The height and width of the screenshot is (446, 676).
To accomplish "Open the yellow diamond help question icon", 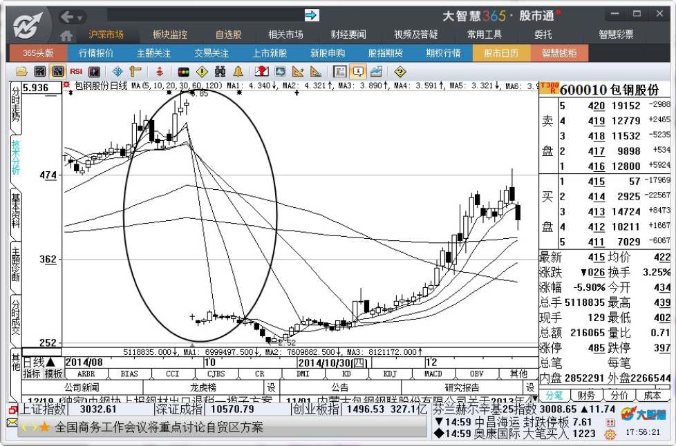I will (x=400, y=72).
